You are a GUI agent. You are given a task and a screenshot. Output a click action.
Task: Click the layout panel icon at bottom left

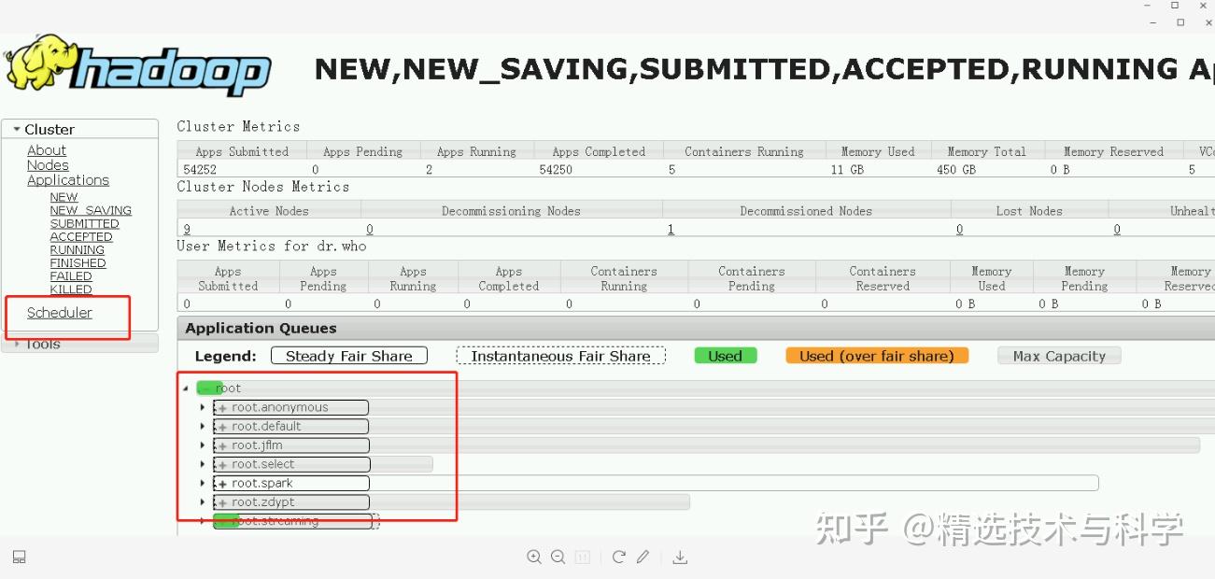[20, 557]
